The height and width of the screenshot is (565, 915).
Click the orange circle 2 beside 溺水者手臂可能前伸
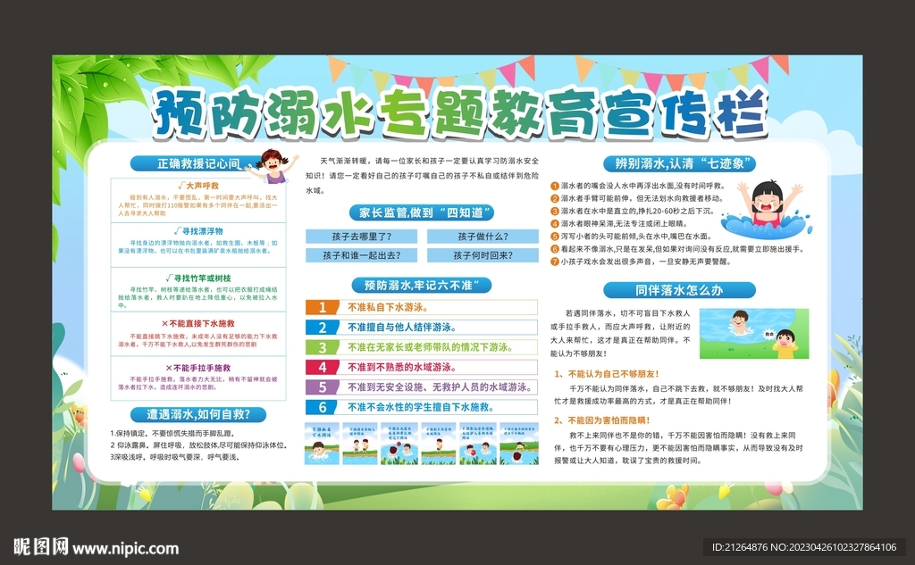pos(555,199)
